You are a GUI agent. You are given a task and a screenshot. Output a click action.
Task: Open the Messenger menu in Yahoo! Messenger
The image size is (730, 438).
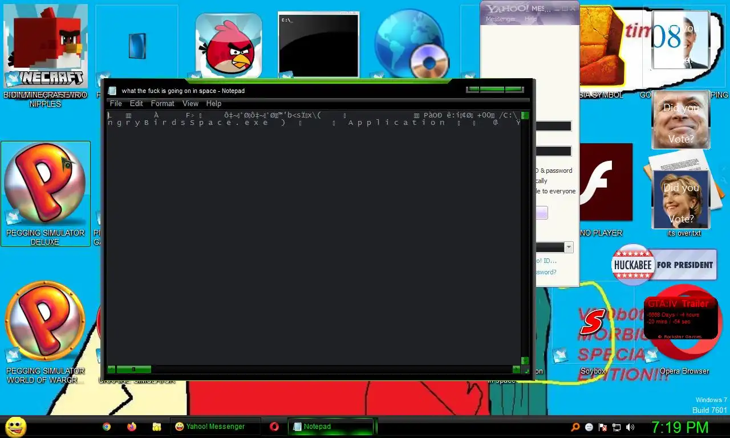[500, 19]
